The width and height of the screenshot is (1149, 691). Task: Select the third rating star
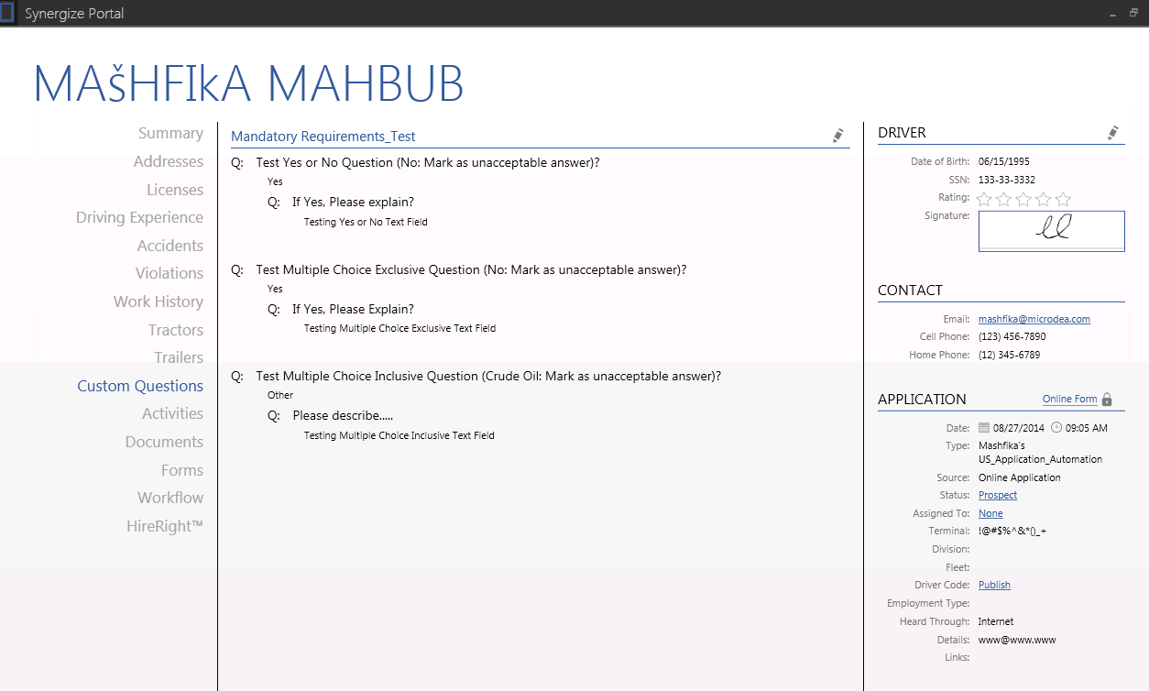coord(1023,199)
